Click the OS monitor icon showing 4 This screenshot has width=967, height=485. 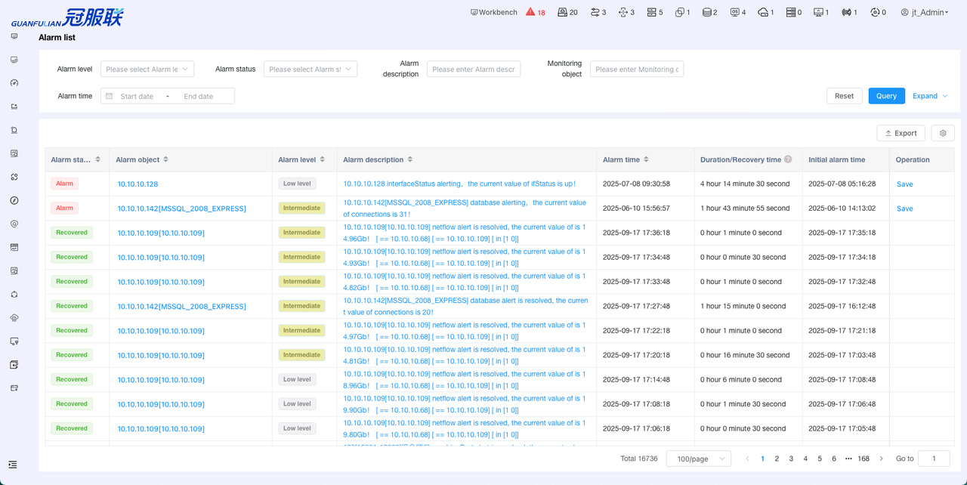point(734,12)
